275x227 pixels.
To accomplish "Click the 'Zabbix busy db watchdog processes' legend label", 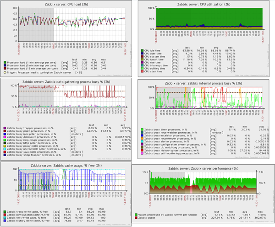I will (x=170, y=147).
